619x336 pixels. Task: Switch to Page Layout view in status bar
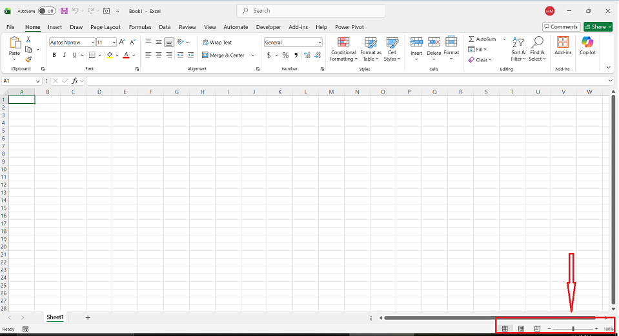click(521, 328)
